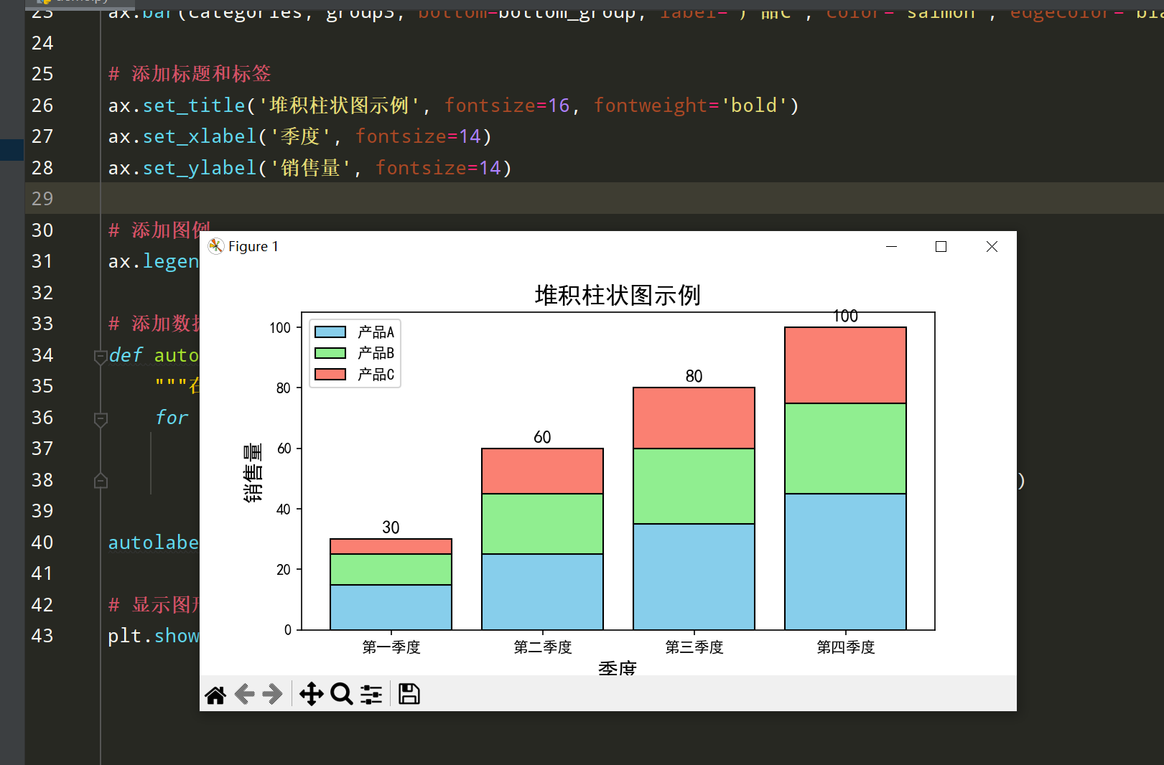Click the matplotlib Figure 1 window icon
Image resolution: width=1164 pixels, height=765 pixels.
click(215, 247)
